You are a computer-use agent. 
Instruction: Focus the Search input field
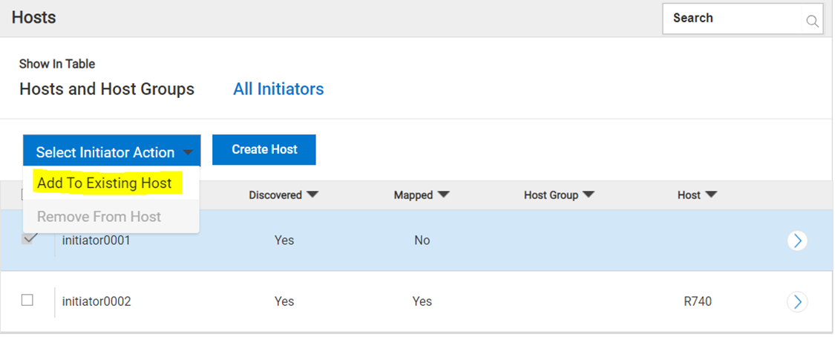(x=735, y=19)
